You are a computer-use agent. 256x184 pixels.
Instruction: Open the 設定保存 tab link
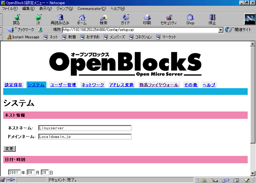click(13, 85)
